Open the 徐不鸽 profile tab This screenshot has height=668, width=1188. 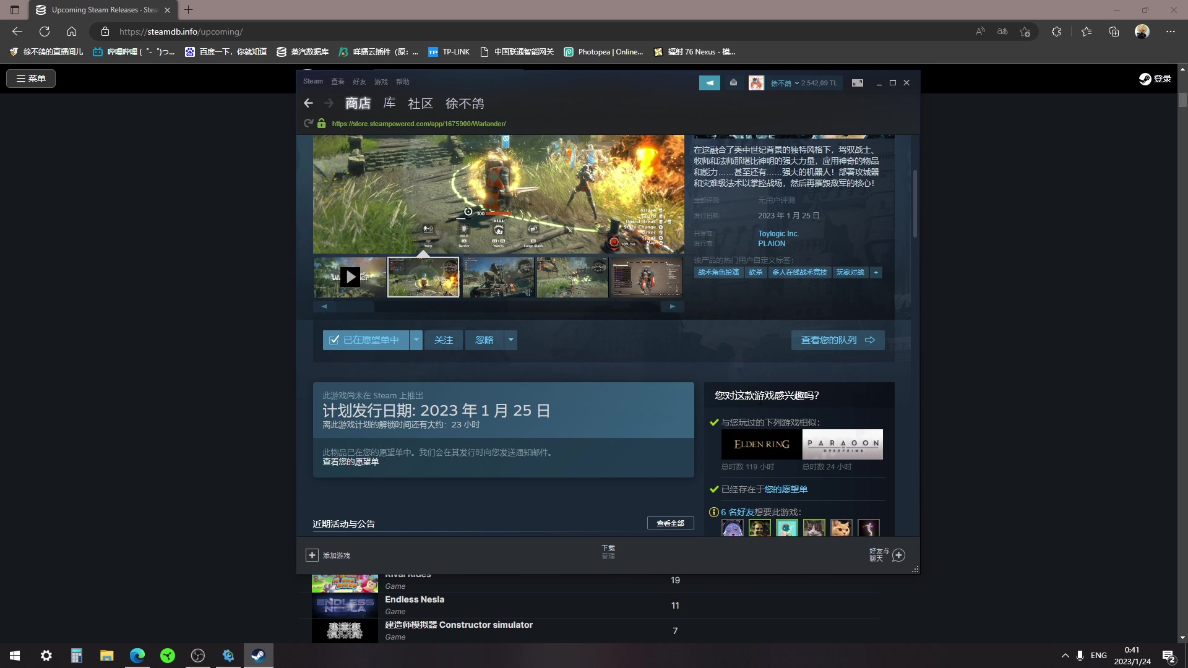coord(465,103)
